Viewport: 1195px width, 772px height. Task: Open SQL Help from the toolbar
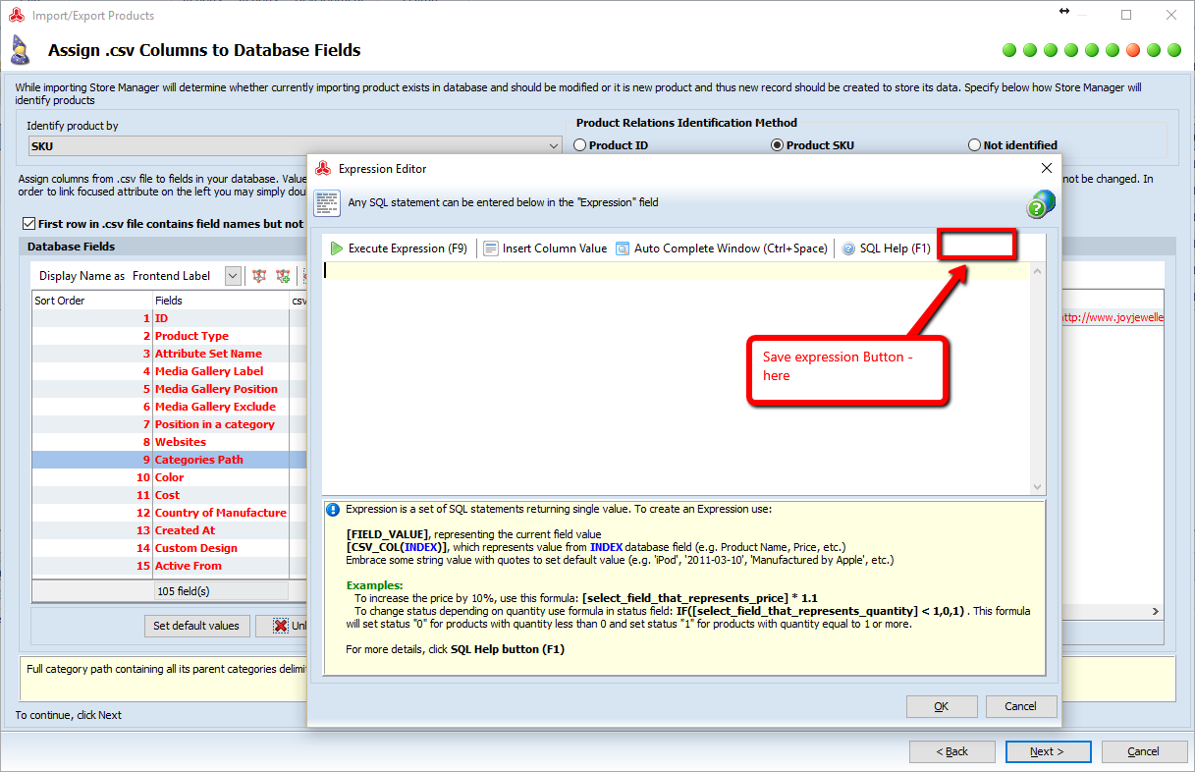pyautogui.click(x=886, y=248)
